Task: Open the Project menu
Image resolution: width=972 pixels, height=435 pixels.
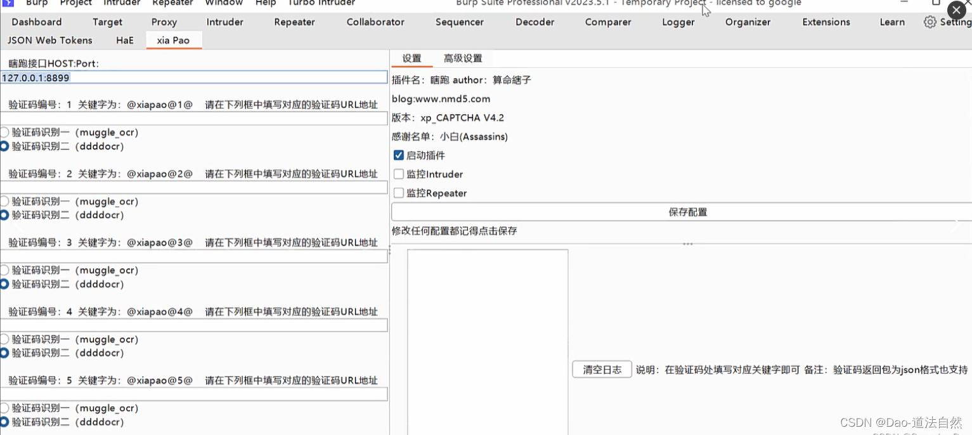Action: click(x=76, y=3)
